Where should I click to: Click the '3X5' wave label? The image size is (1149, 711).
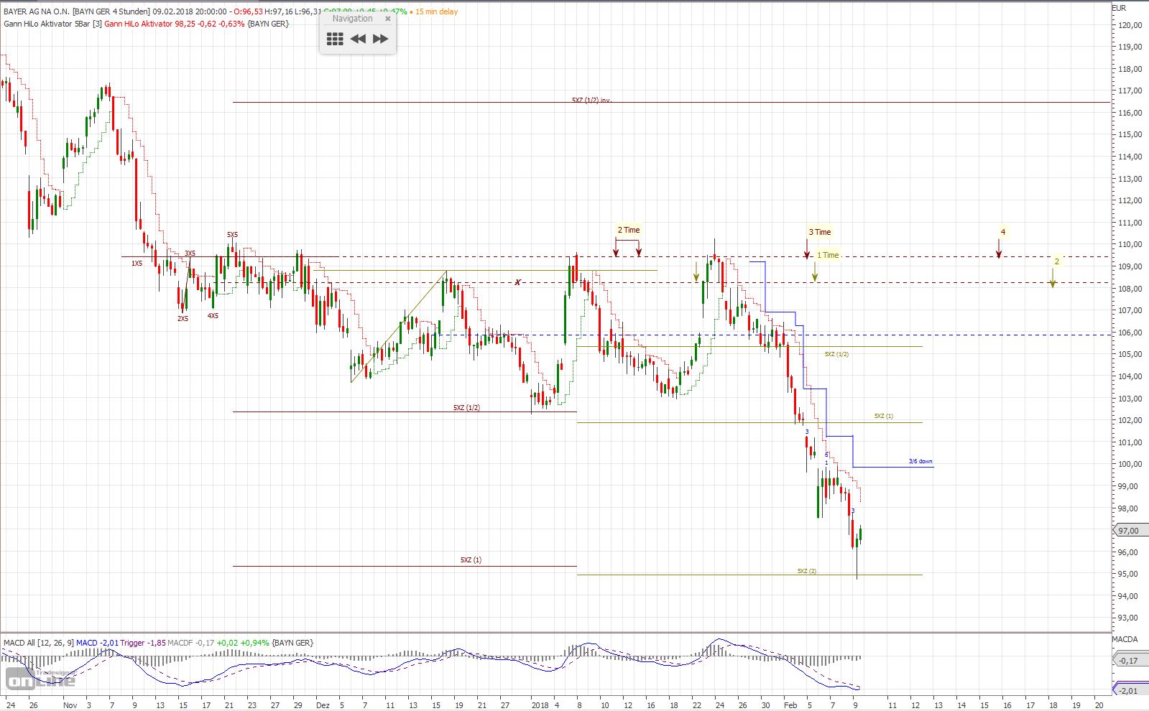point(190,253)
